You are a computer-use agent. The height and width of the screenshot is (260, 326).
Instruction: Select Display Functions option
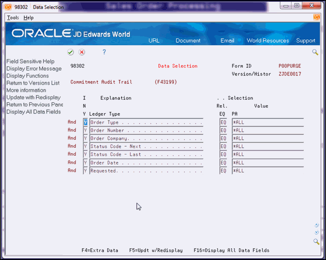(28, 76)
